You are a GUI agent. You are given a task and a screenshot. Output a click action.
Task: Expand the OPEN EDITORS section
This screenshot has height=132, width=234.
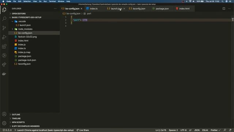(x=19, y=14)
